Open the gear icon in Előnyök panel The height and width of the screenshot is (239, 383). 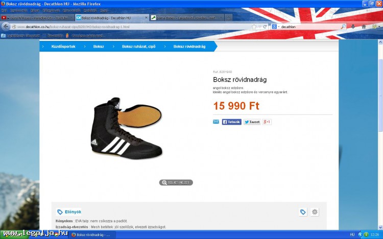click(315, 212)
